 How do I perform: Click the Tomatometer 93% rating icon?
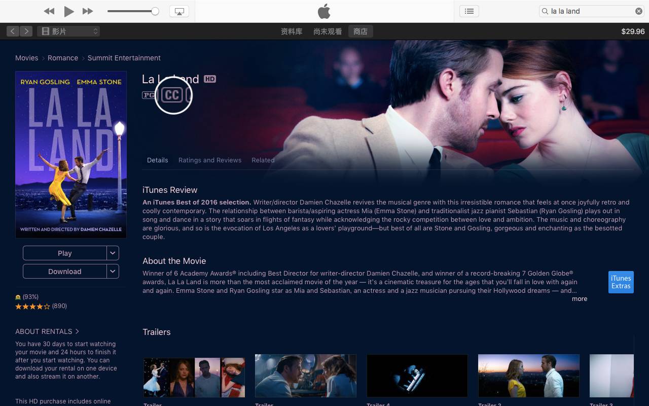tap(18, 297)
